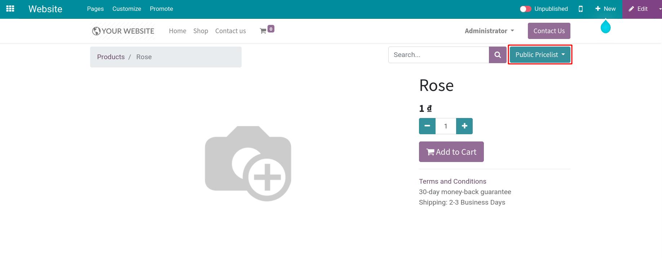Expand the Public Pricelist dropdown
Viewport: 662px width, 258px height.
coord(540,55)
